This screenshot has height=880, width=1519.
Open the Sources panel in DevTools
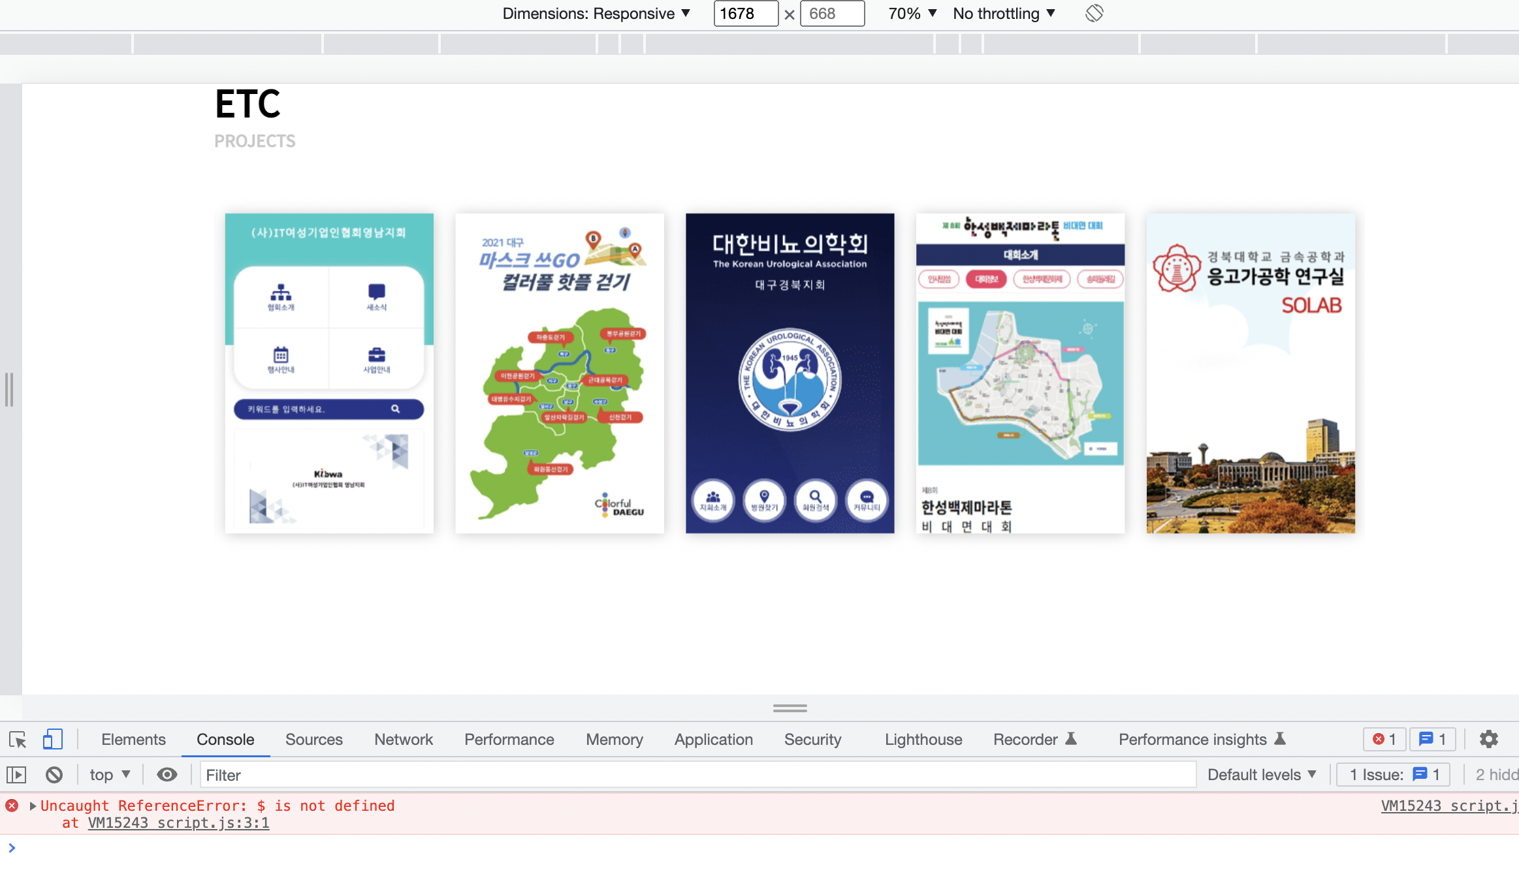coord(313,740)
